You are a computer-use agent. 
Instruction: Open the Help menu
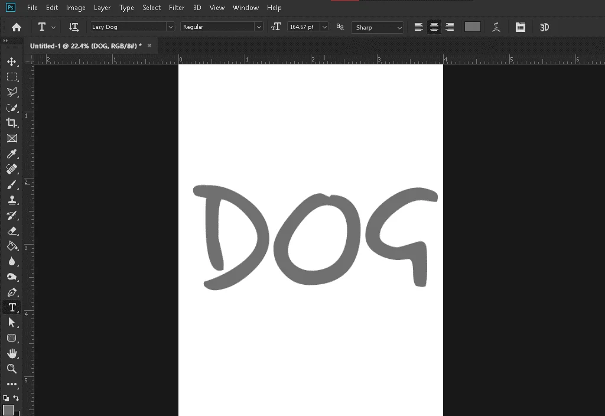pyautogui.click(x=274, y=8)
